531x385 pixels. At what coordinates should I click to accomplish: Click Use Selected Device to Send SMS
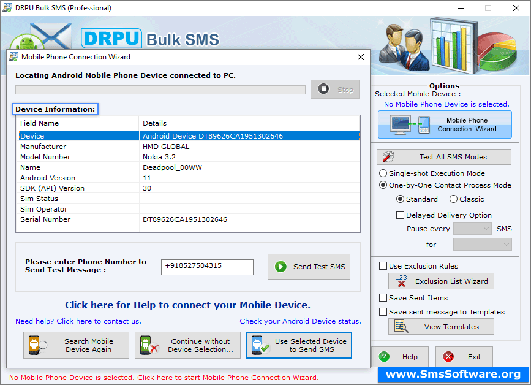(299, 345)
